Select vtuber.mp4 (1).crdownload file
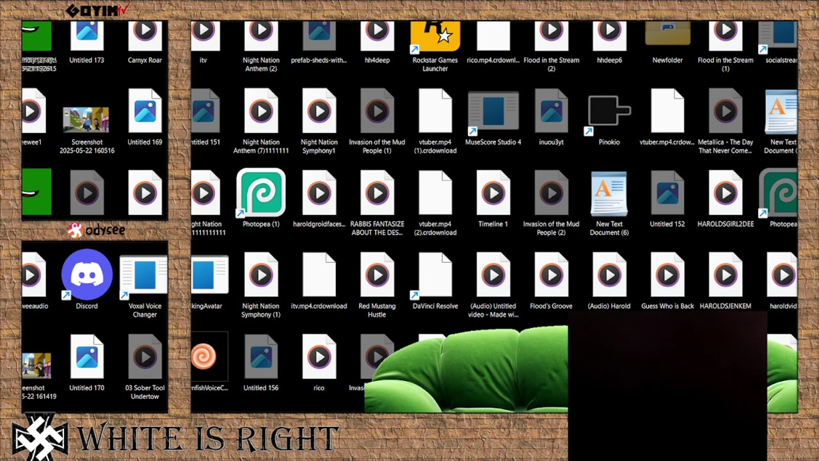This screenshot has height=461, width=819. click(x=435, y=111)
